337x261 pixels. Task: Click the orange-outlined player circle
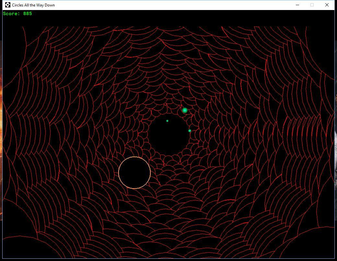pyautogui.click(x=134, y=173)
